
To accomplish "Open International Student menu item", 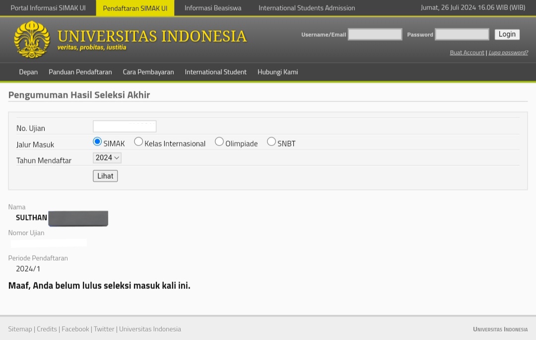I will click(216, 72).
